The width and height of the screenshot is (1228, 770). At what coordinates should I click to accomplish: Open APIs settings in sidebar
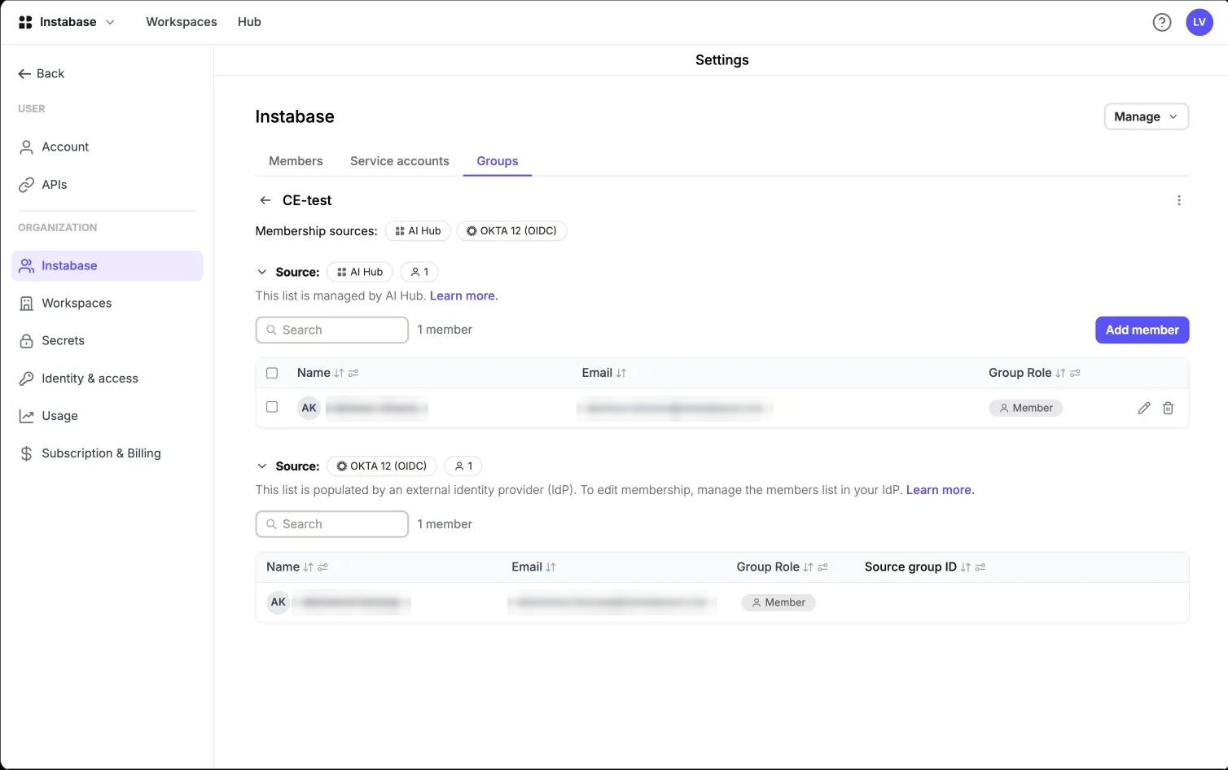pos(107,185)
